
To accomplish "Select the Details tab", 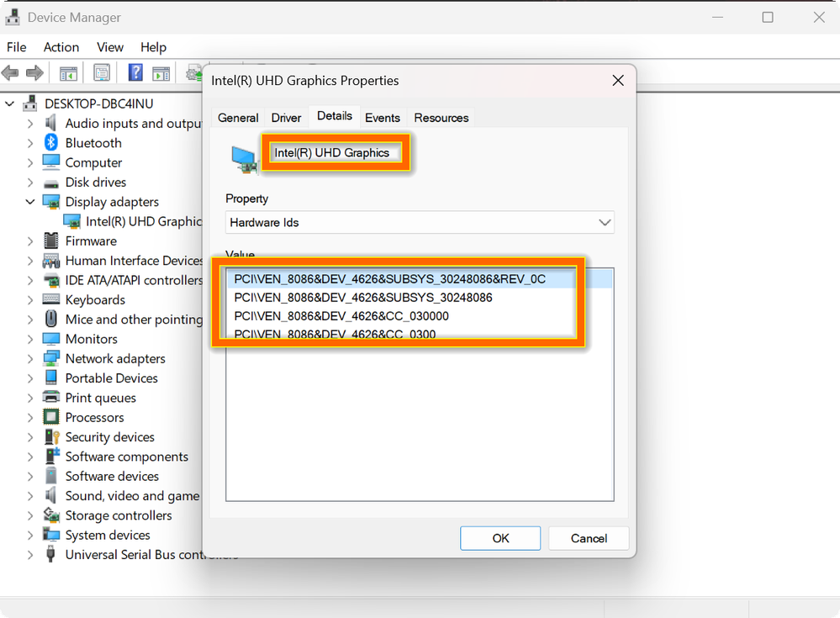I will (x=335, y=116).
